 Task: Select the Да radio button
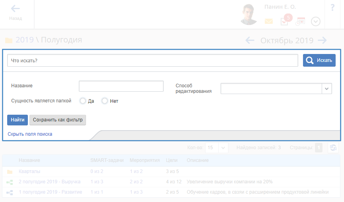click(83, 101)
